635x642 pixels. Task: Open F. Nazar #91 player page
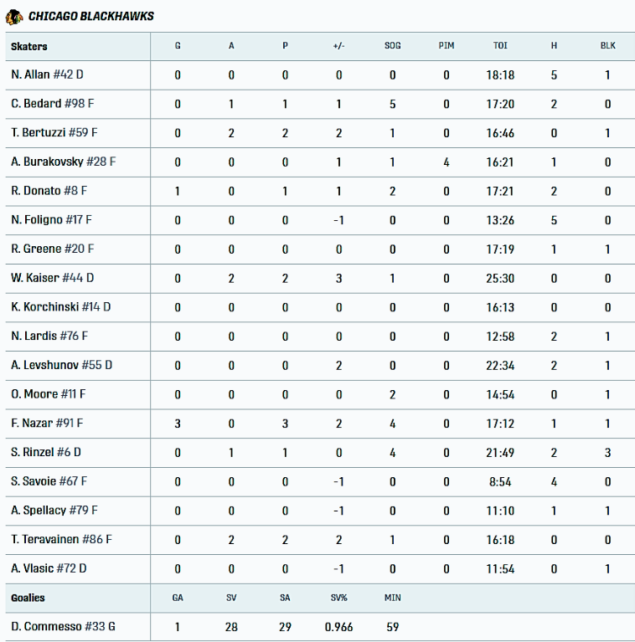(47, 424)
